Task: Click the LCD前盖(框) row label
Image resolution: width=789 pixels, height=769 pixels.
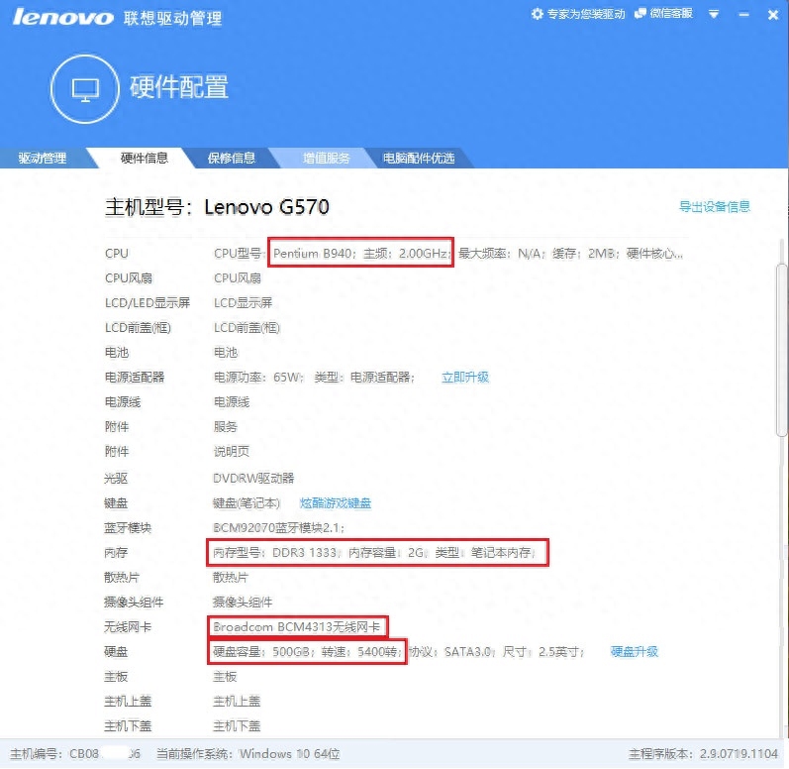Action: point(138,328)
